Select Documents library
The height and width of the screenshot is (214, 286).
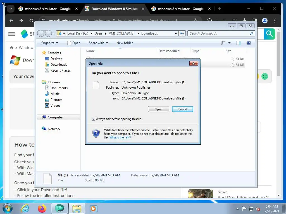(x=59, y=88)
